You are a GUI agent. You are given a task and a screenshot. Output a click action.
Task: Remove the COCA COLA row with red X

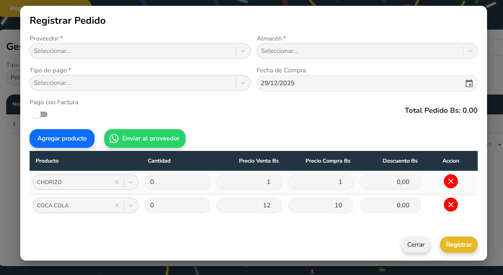(450, 205)
